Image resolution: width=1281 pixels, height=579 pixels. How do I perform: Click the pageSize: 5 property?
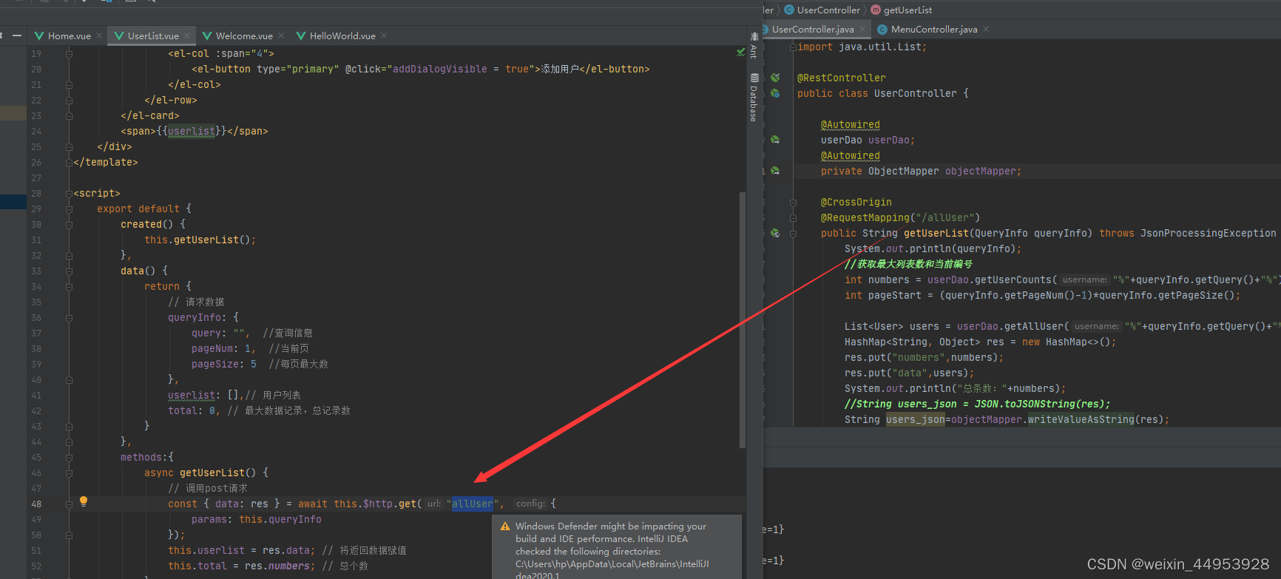[224, 364]
